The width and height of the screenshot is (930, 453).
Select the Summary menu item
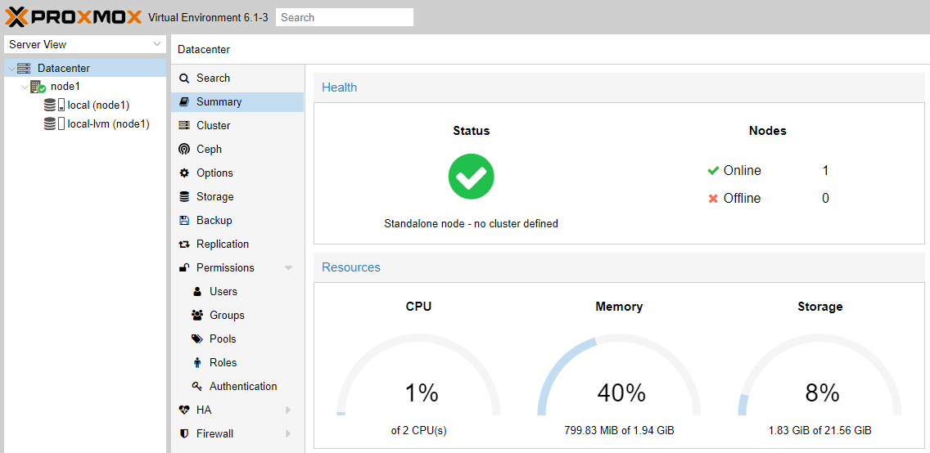219,102
